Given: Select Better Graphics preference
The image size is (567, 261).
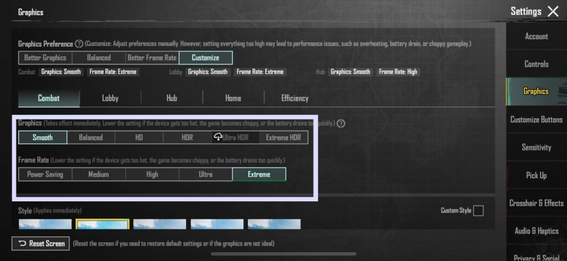Looking at the screenshot, I should point(45,58).
